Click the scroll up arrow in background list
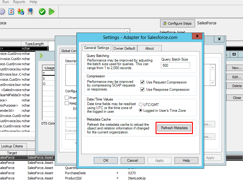Viewport: 243px width, 180px height. pyautogui.click(x=213, y=67)
